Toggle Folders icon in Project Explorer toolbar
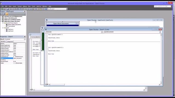The width and height of the screenshot is (175, 98). pyautogui.click(x=7, y=14)
